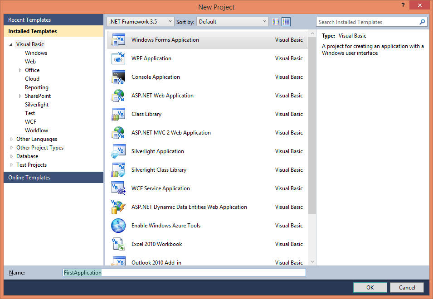This screenshot has height=299, width=433.
Task: Click the Silverlight Class Library icon
Action: tap(118, 170)
